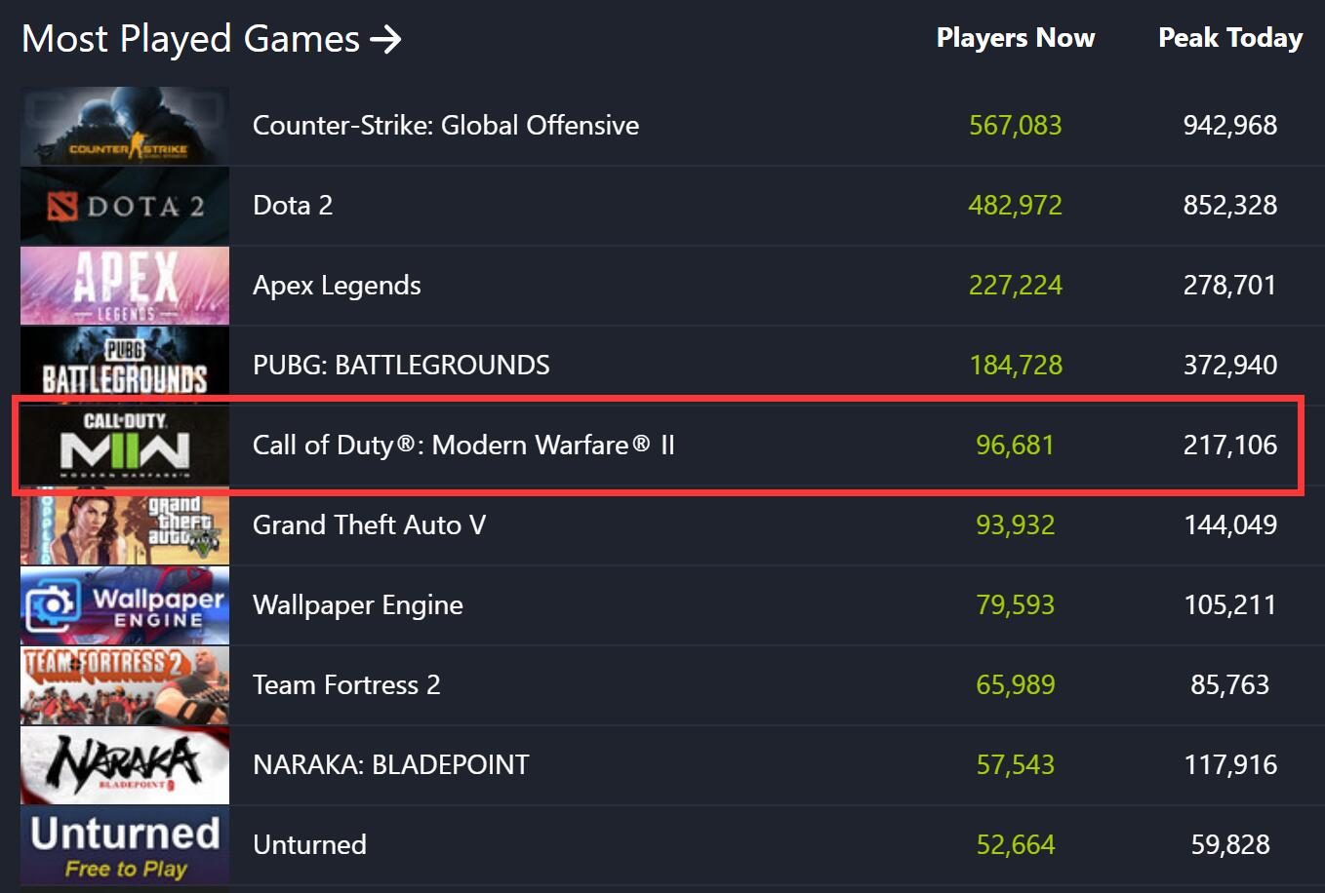Click the Peak Today column header
Viewport: 1325px width, 893px height.
point(1230,38)
